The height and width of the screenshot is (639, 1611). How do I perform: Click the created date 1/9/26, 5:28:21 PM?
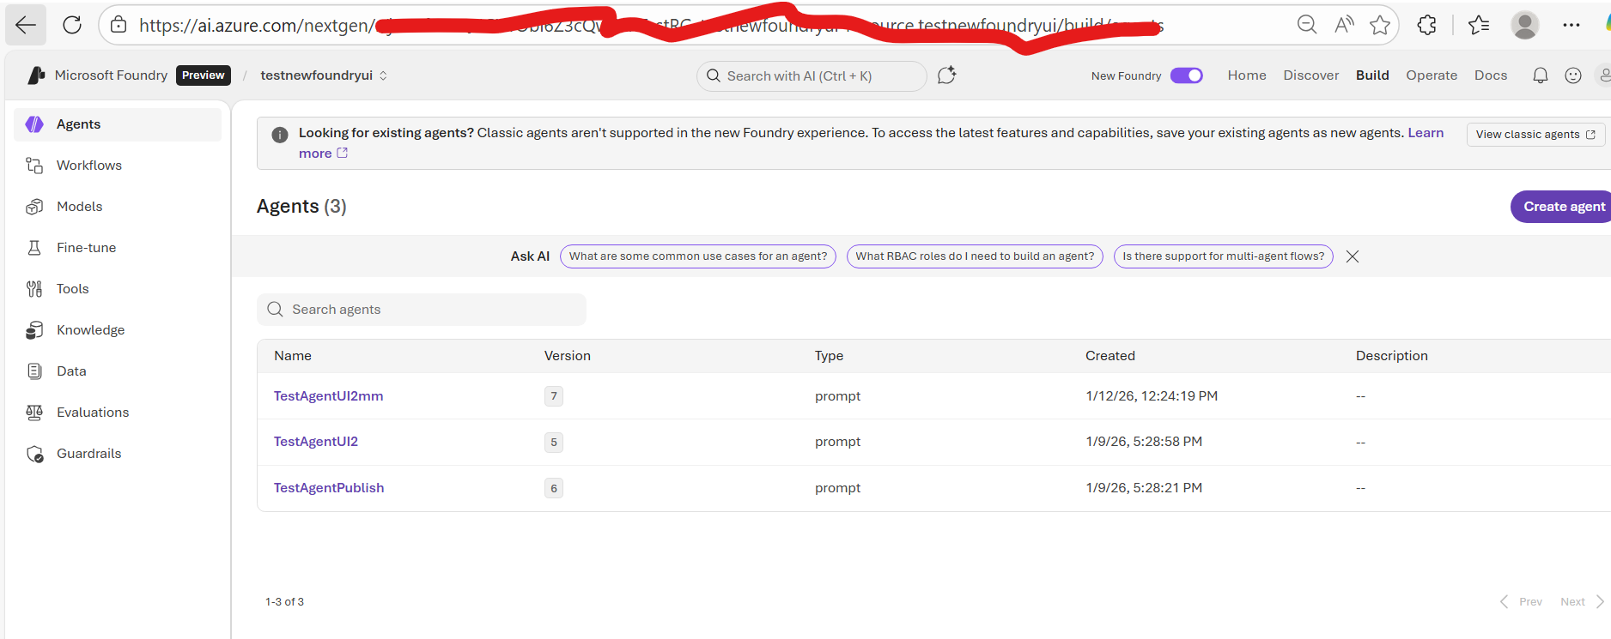(x=1144, y=488)
